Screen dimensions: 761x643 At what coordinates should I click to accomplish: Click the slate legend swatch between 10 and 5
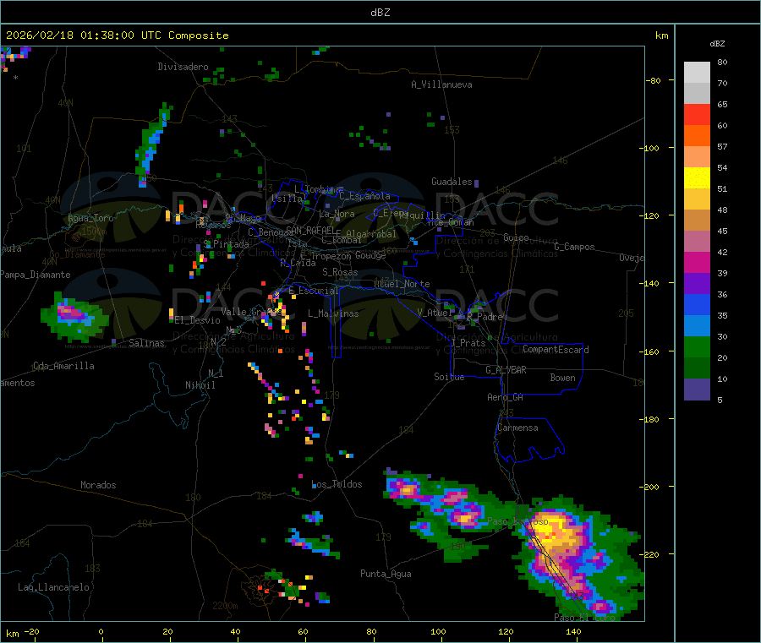tap(697, 390)
